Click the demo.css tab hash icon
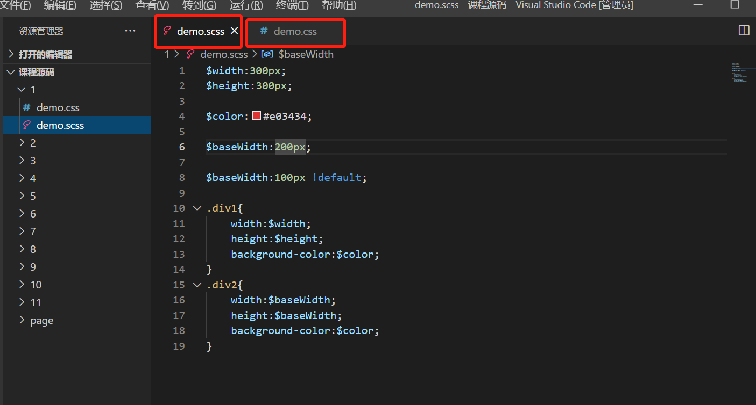 (264, 31)
